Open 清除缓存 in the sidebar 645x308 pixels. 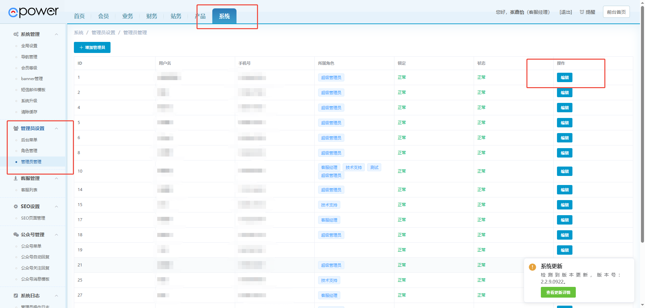(x=29, y=112)
